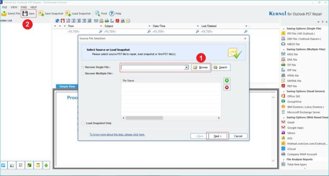Switch to the Simple View tab
Screen dimensions: 329x176
tap(67, 86)
